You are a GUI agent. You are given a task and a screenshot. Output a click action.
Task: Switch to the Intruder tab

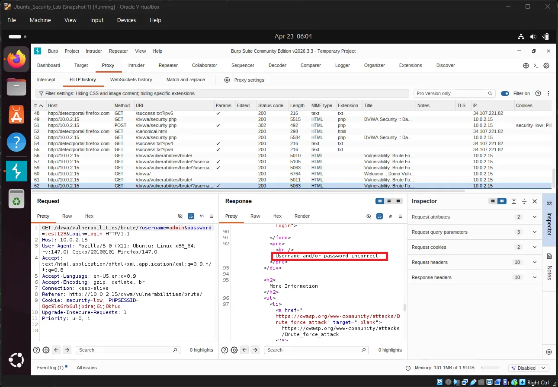[x=136, y=65]
